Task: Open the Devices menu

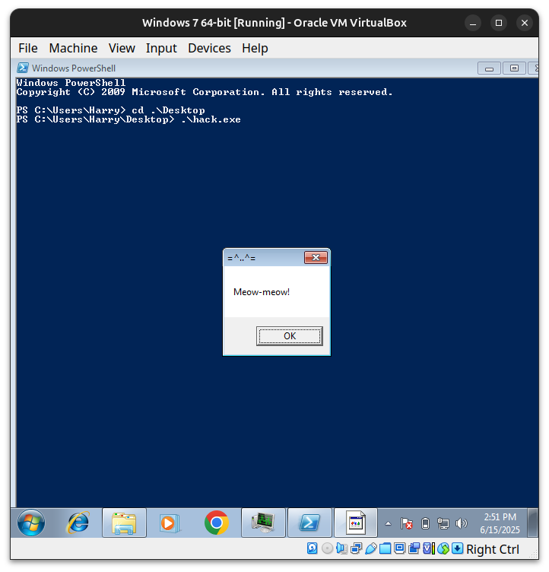Action: tap(209, 48)
